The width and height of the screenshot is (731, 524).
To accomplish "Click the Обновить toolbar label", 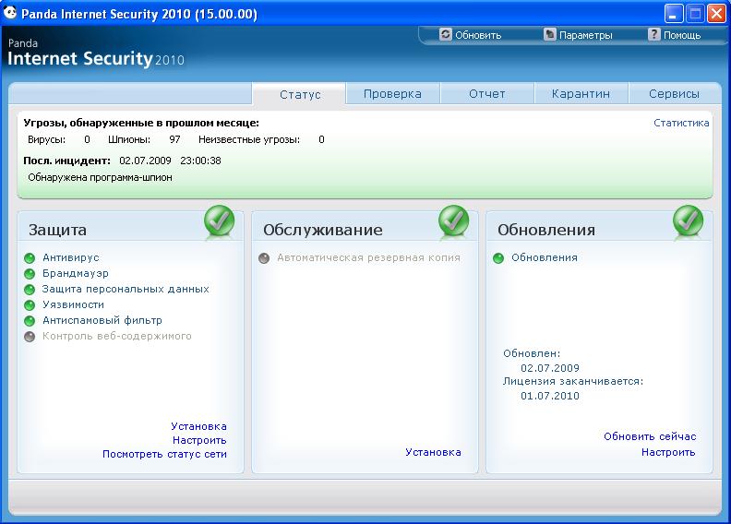I will click(478, 35).
